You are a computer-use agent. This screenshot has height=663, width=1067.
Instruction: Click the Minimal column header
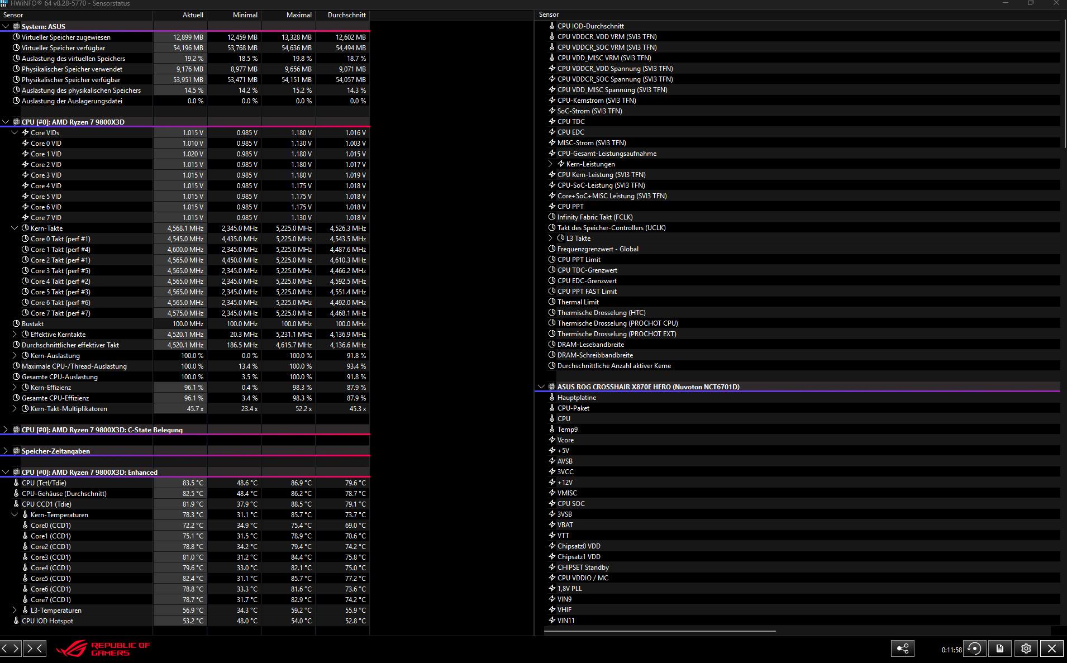[234, 15]
